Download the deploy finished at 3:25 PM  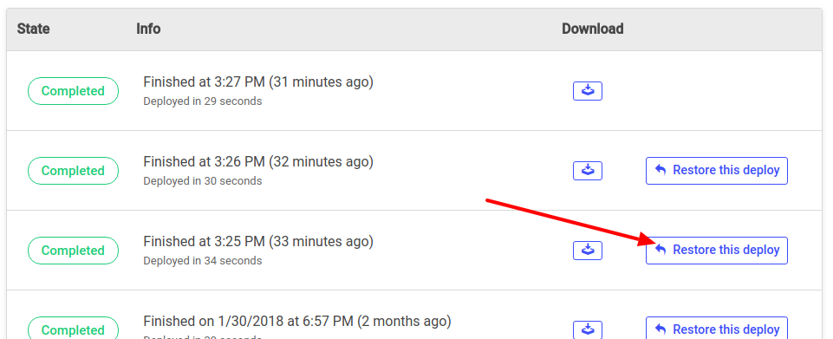(x=587, y=251)
